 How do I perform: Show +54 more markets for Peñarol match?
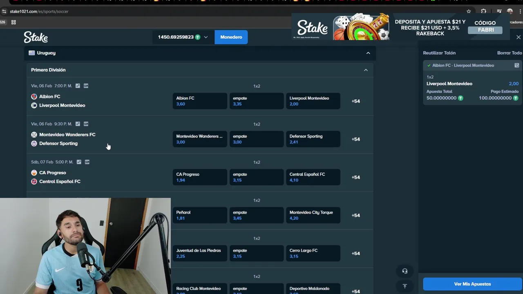(x=356, y=215)
